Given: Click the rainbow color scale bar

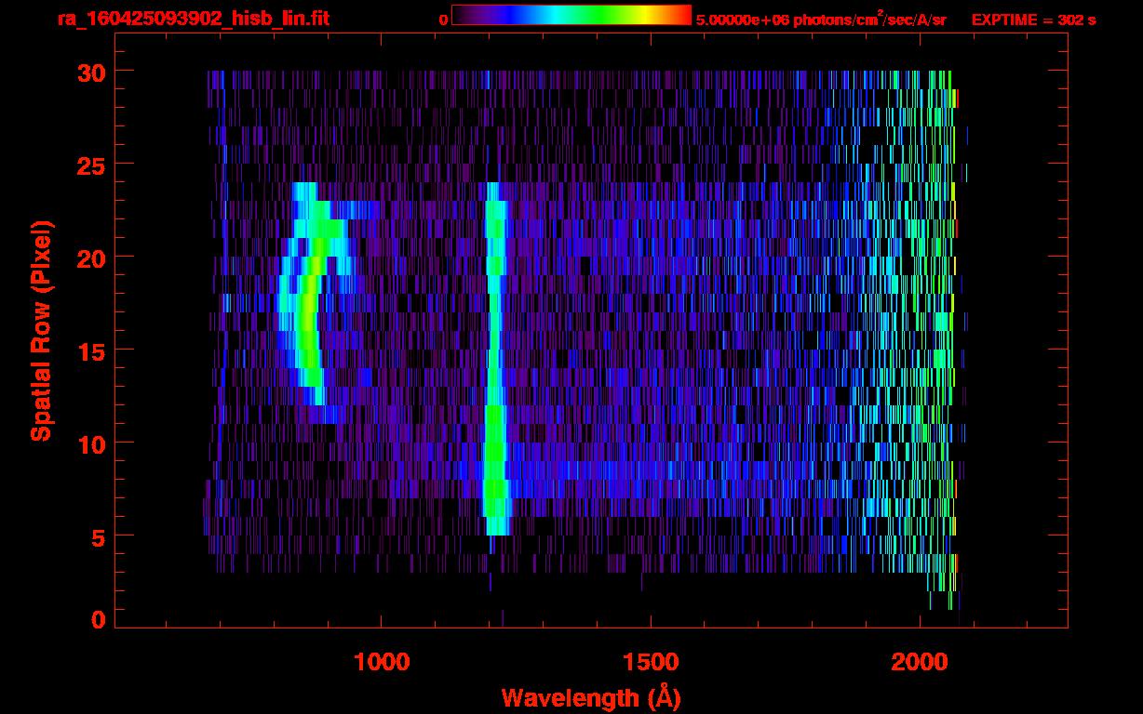Looking at the screenshot, I should click(x=571, y=15).
